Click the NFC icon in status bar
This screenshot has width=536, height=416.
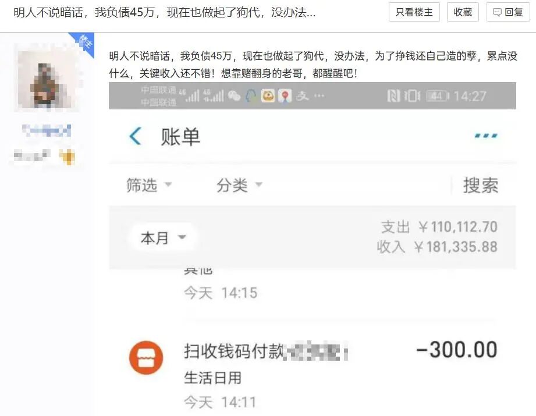pos(393,96)
